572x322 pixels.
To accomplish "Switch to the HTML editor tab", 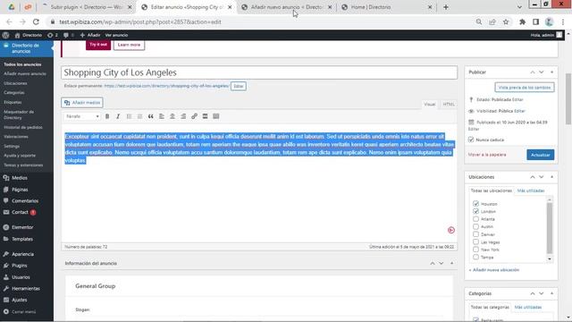I will coord(449,104).
